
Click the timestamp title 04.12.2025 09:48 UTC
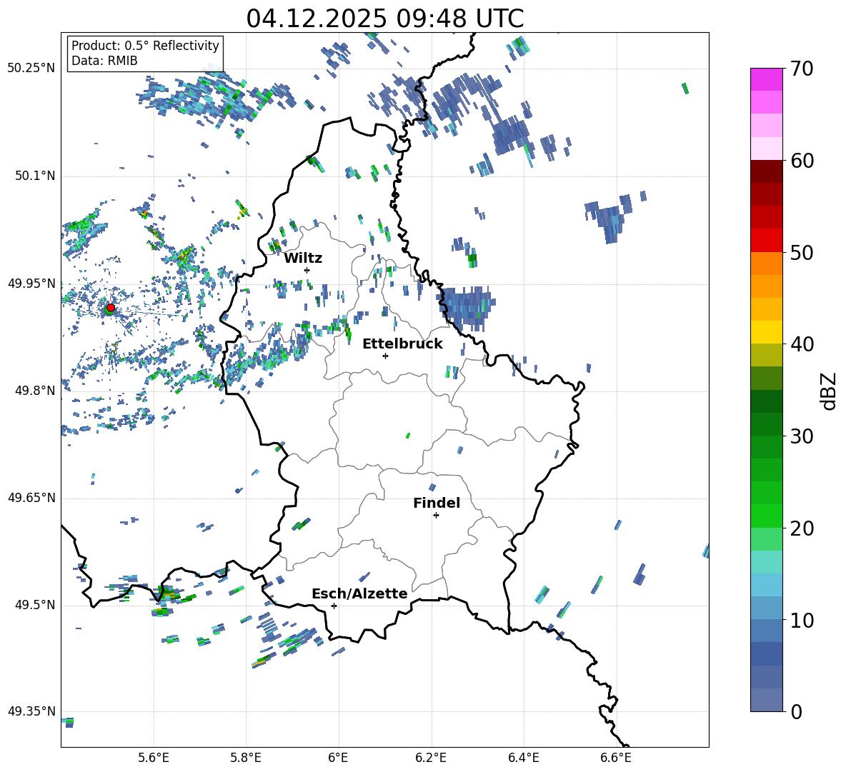point(385,19)
